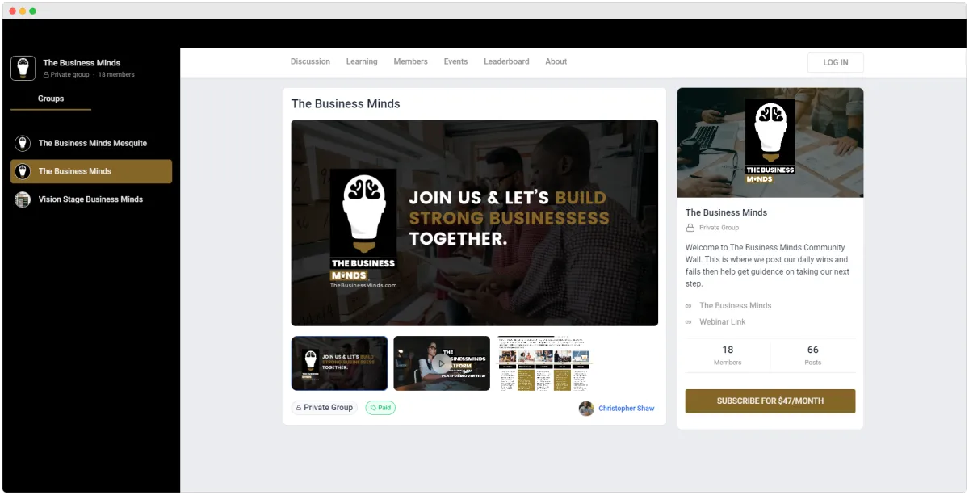Switch to the Members tab
This screenshot has width=969, height=495.
point(410,61)
